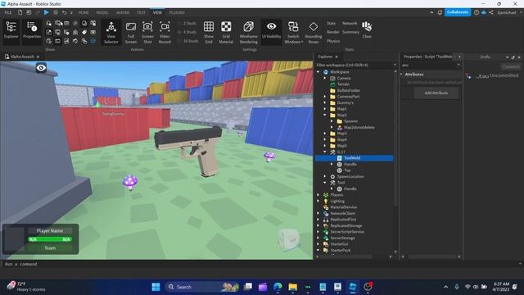Select the Alpha Assault document tab
Screen dimensions: 524x295
tap(22, 57)
